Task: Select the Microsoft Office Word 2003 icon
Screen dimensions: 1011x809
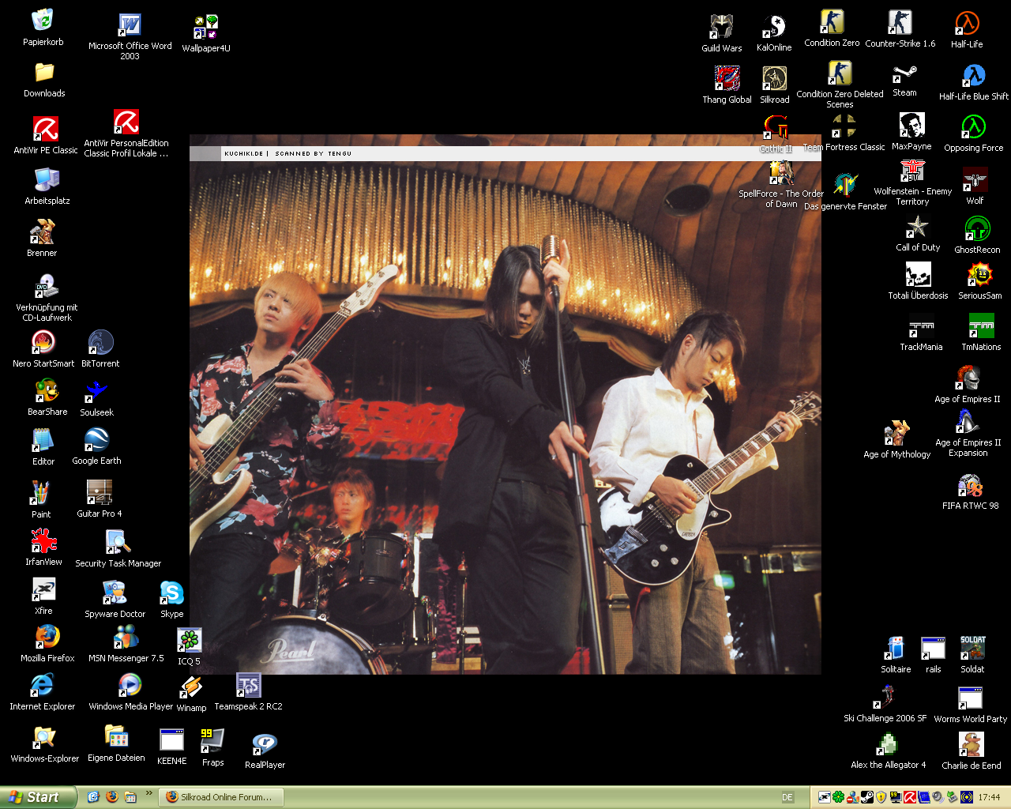Action: pos(130,26)
